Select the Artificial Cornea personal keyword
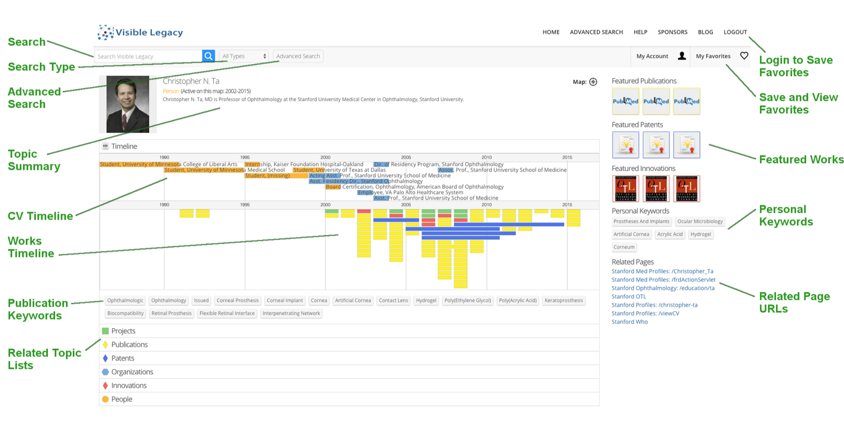The width and height of the screenshot is (844, 441). (631, 234)
